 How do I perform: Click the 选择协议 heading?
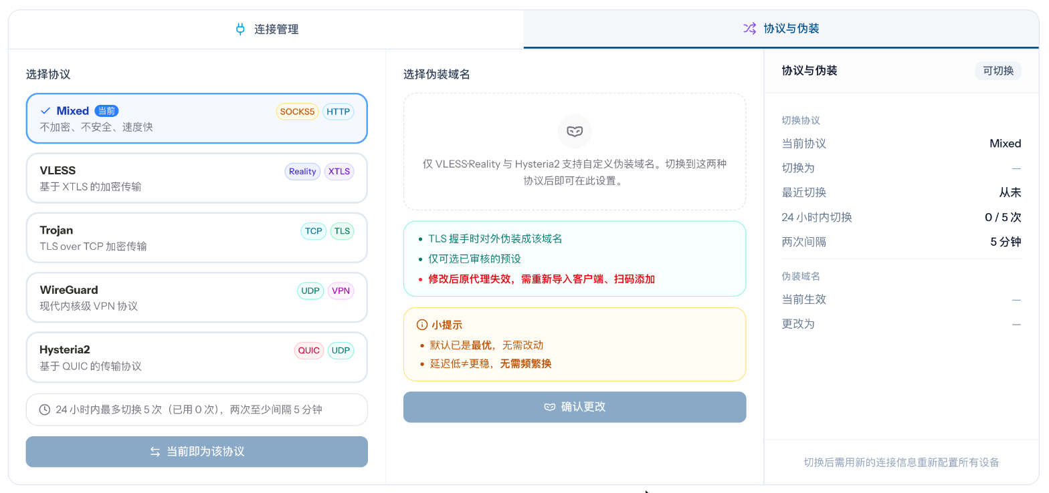click(x=48, y=74)
